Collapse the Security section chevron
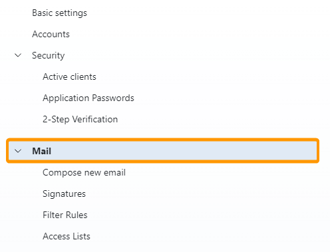The height and width of the screenshot is (252, 330). click(x=18, y=55)
